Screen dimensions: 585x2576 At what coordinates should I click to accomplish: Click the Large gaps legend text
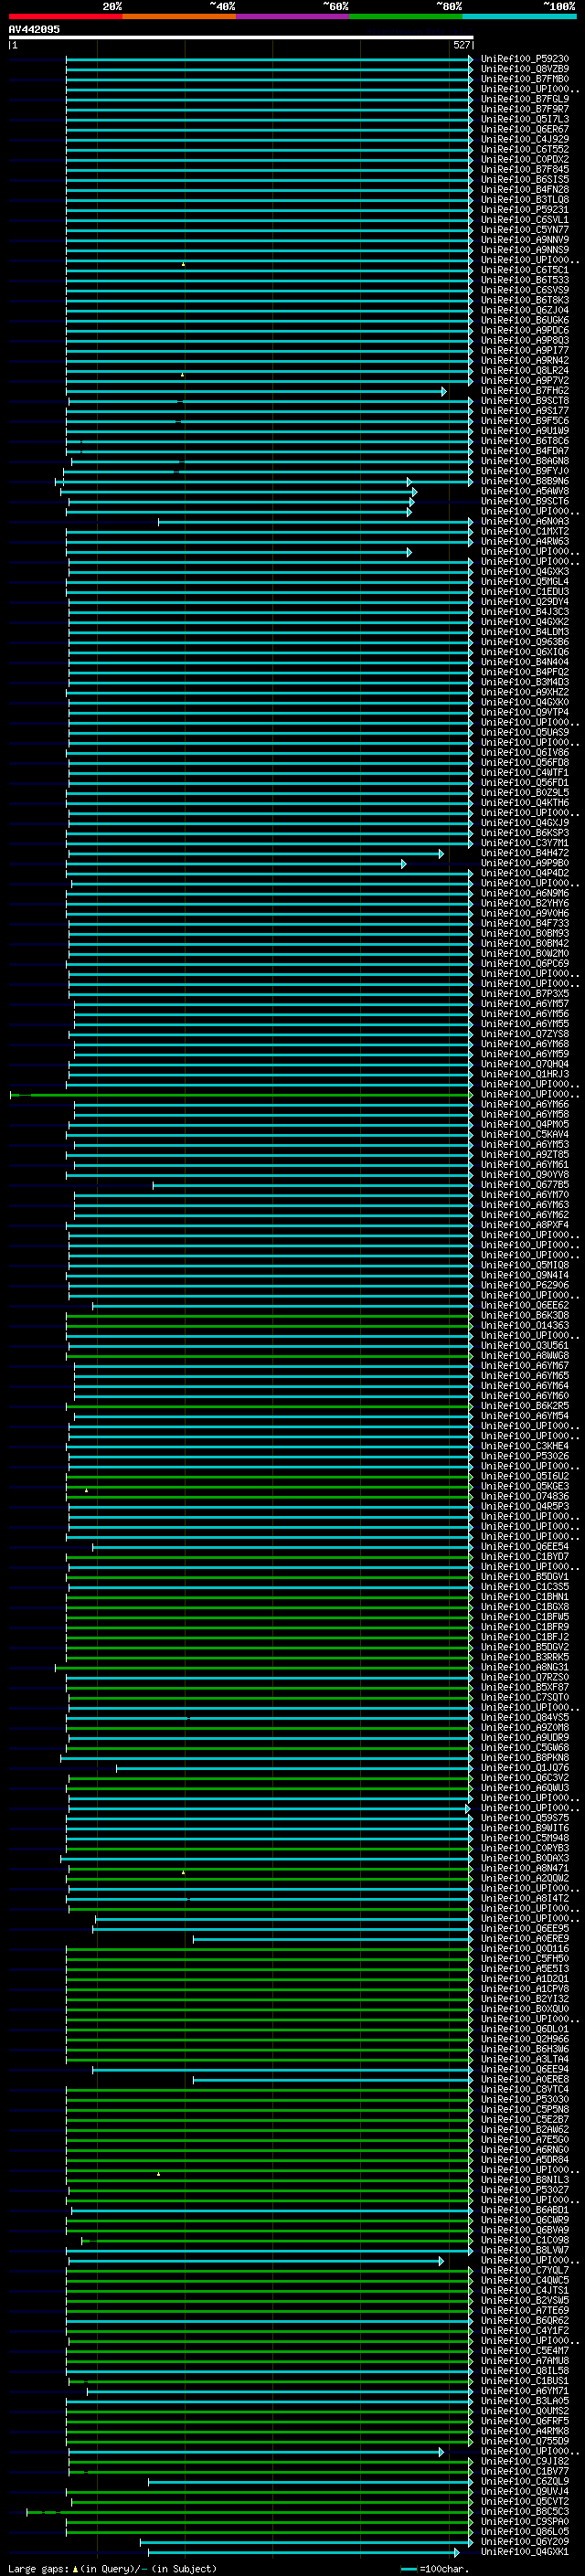pos(112,2568)
